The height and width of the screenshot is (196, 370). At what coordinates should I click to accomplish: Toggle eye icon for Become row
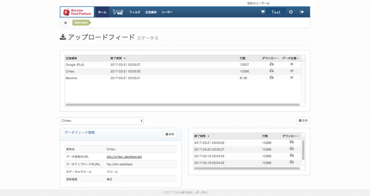pos(291,78)
